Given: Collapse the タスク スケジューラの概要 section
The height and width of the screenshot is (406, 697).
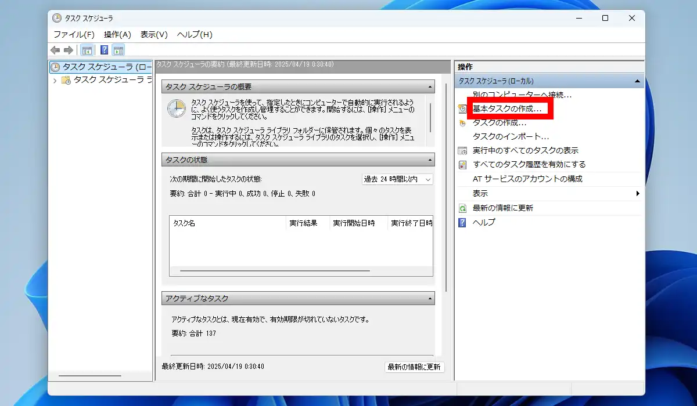Looking at the screenshot, I should coord(430,87).
